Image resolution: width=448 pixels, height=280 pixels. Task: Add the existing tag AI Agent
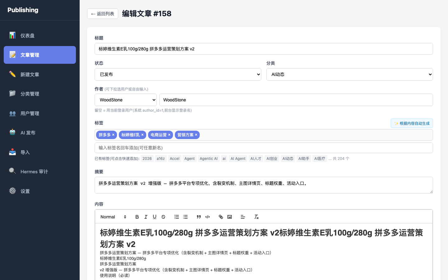click(x=238, y=159)
